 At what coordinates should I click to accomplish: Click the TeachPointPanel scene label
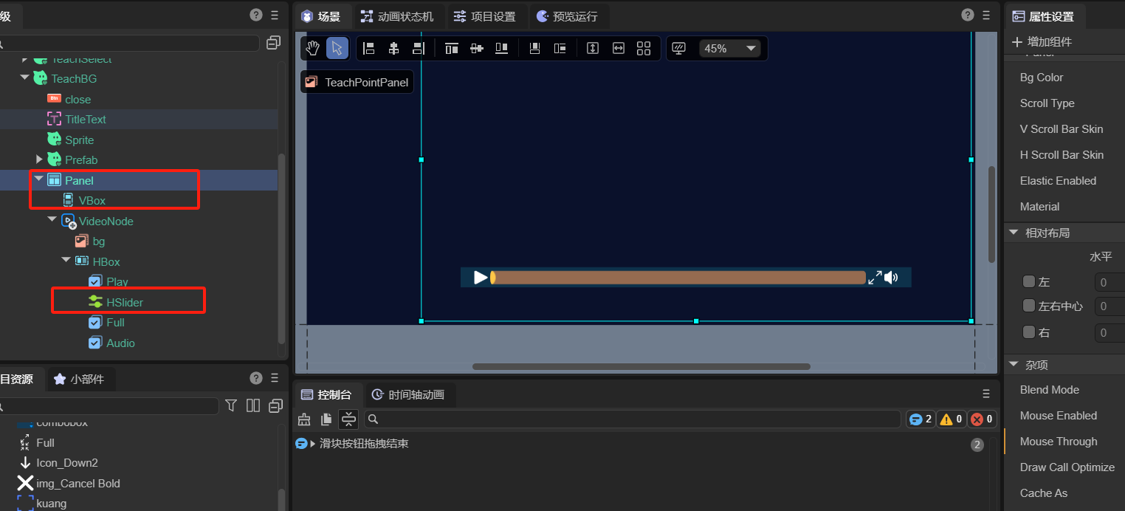point(357,82)
